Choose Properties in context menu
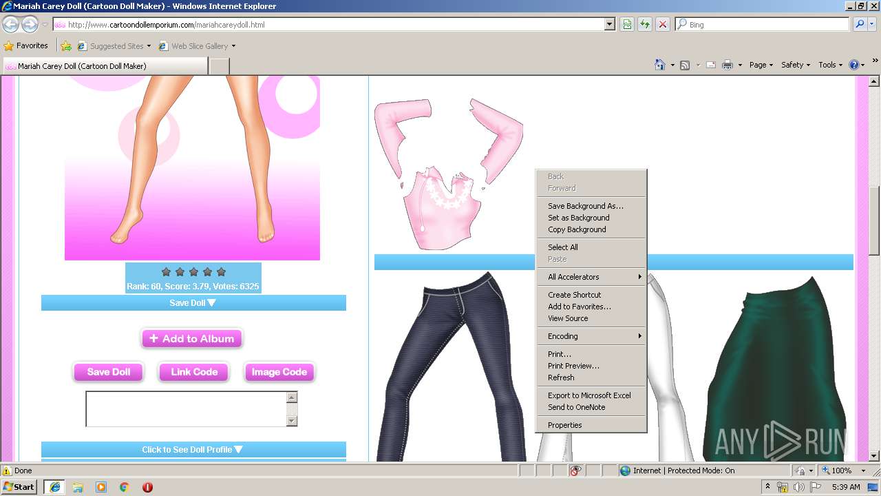This screenshot has width=881, height=496. [591, 425]
